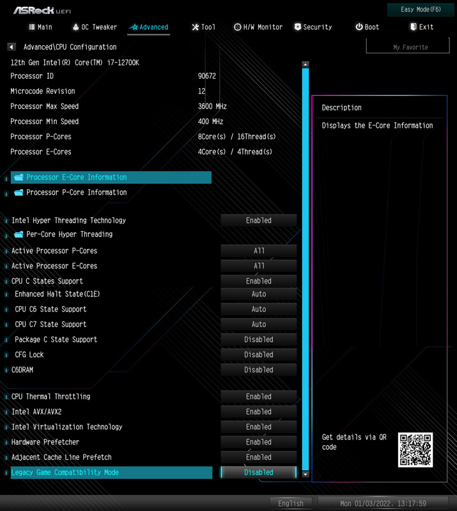Screen dimensions: 457x511
Task: Click the Tool wrench icon
Action: (x=195, y=27)
